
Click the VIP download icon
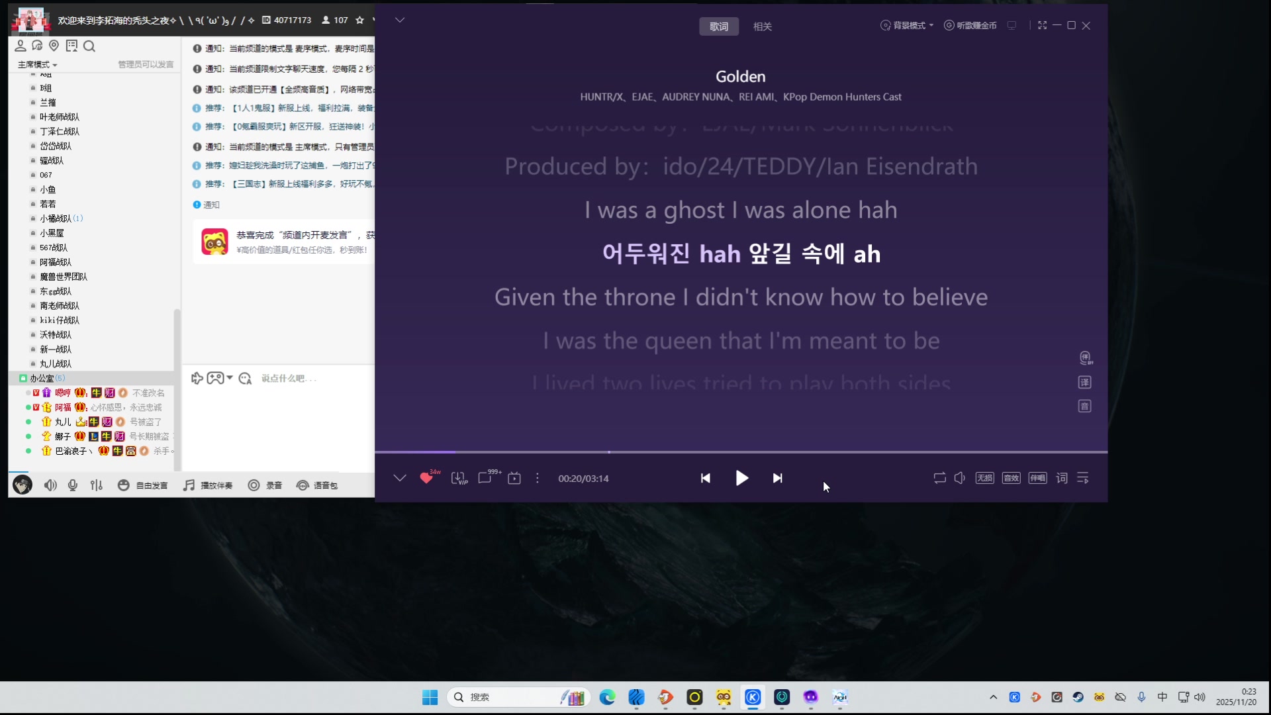(459, 478)
